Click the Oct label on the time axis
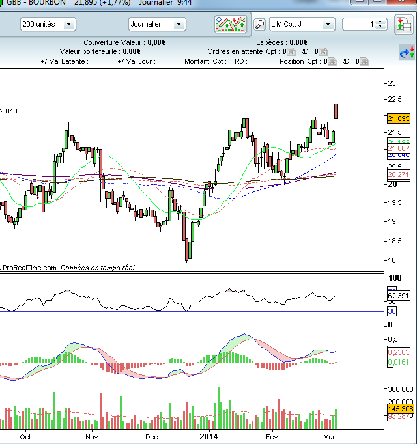417x444 pixels. 25,437
